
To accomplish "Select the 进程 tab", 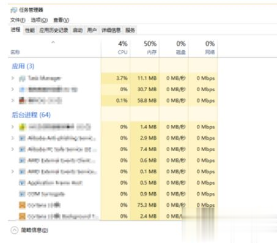I will pyautogui.click(x=15, y=30).
